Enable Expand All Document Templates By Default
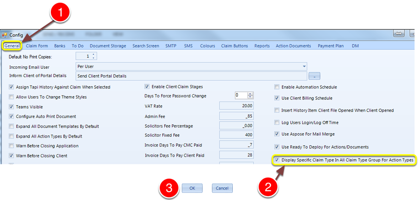The image size is (418, 200). coord(11,126)
